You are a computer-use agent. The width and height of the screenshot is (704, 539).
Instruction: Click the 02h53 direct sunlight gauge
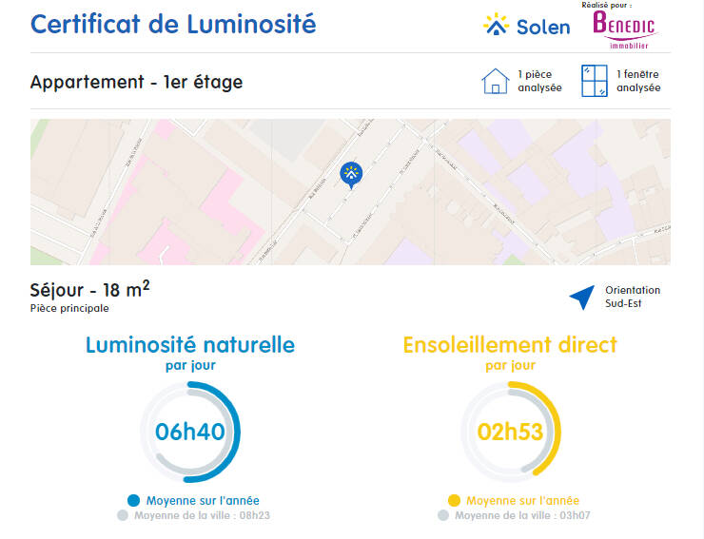point(510,432)
